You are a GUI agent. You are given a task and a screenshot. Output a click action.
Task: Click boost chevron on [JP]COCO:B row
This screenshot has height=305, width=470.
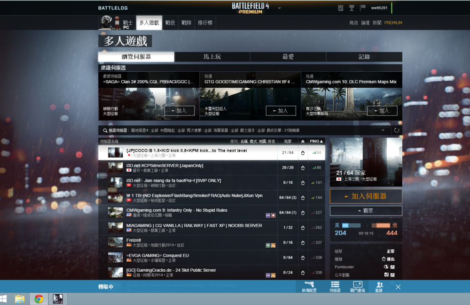[x=303, y=153]
